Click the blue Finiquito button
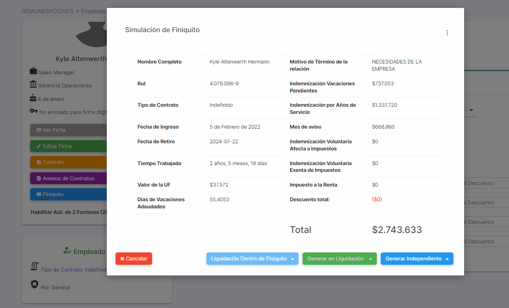Viewport: 509px width, 308px height. (68, 194)
